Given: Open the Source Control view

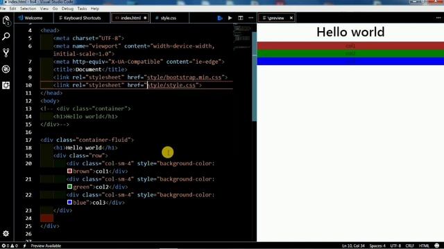Looking at the screenshot, I should pos(6,53).
